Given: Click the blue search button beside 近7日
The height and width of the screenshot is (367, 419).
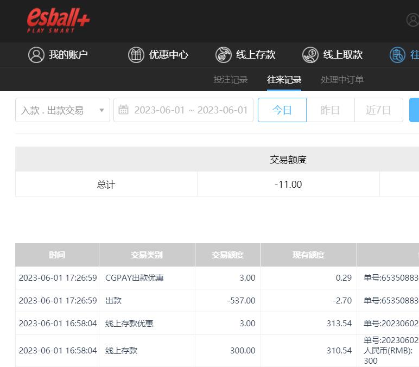Looking at the screenshot, I should (414, 110).
